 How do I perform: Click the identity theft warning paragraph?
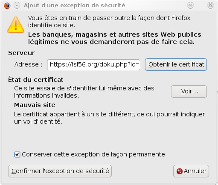109,118
